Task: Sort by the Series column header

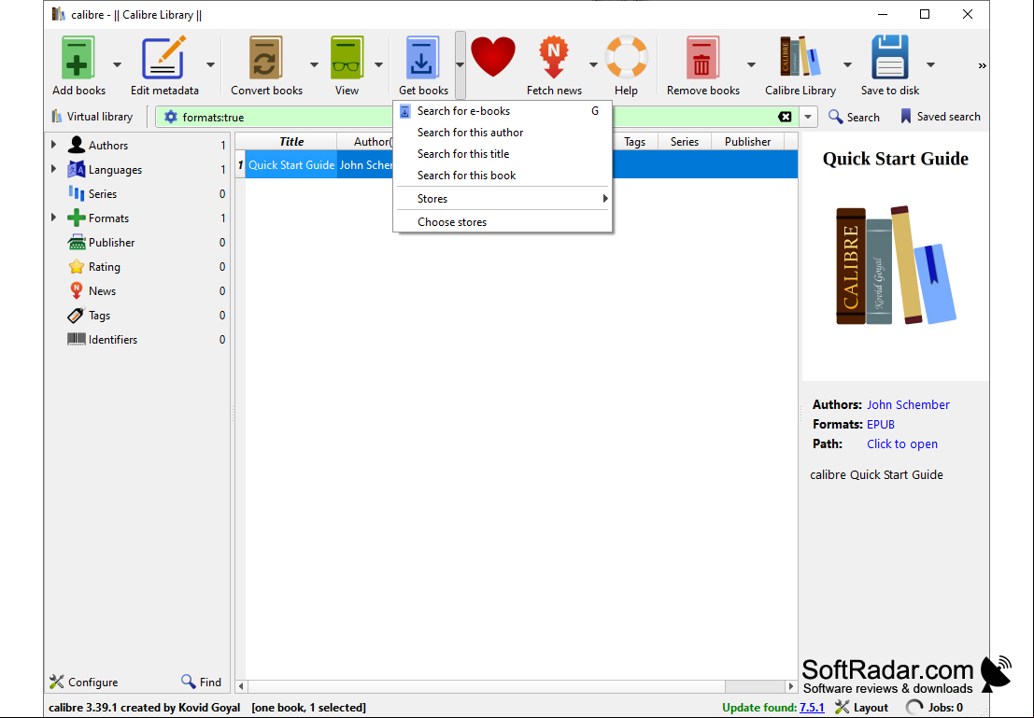Action: point(684,142)
